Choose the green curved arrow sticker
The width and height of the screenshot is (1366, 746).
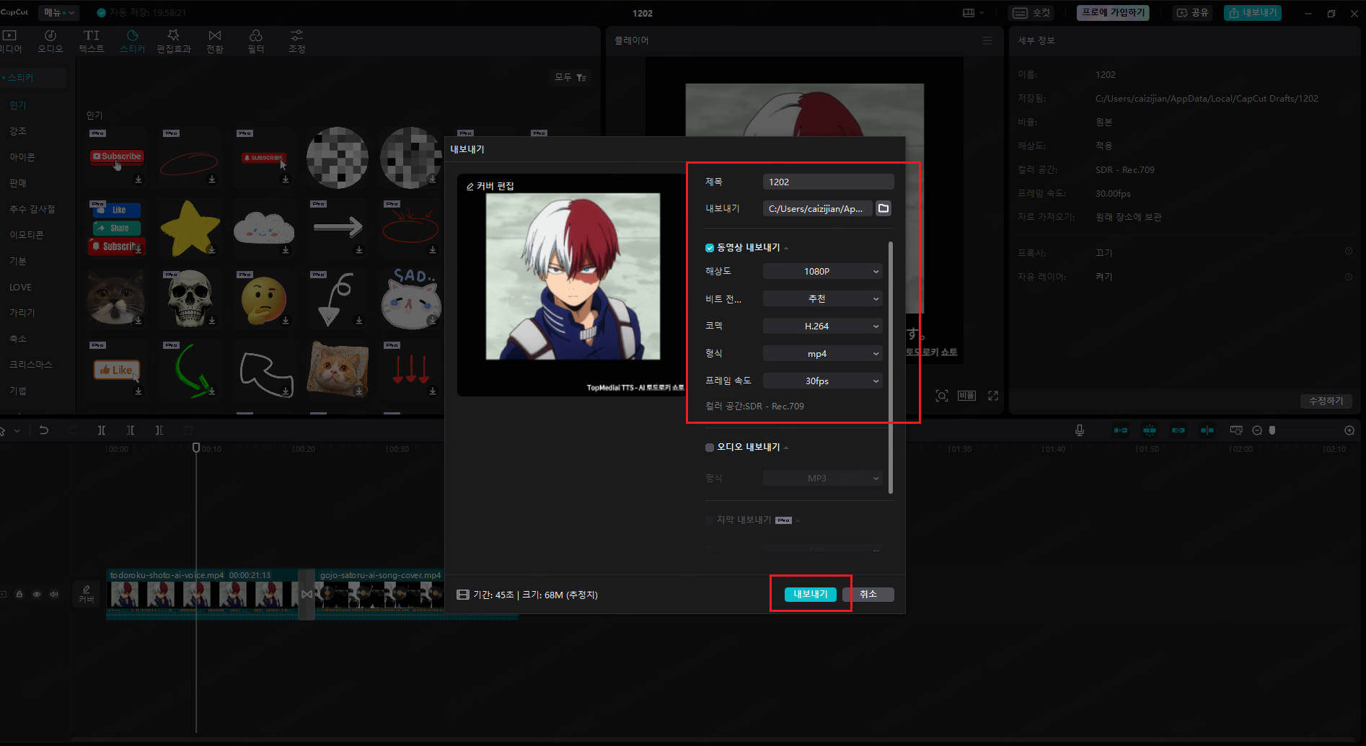pos(192,369)
